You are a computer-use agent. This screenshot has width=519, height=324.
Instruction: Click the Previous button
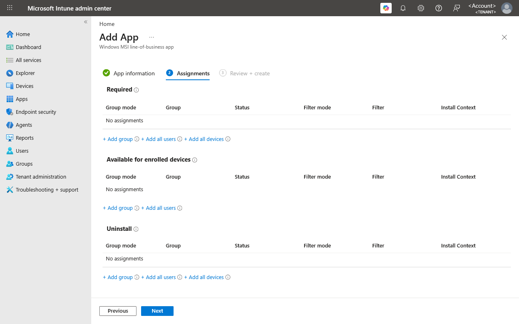(x=118, y=311)
